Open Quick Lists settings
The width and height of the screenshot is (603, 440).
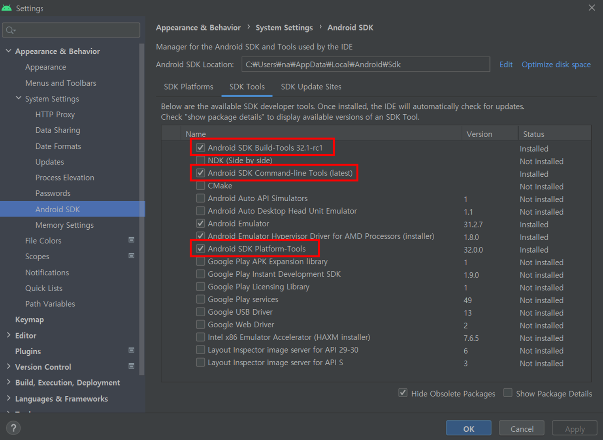44,288
